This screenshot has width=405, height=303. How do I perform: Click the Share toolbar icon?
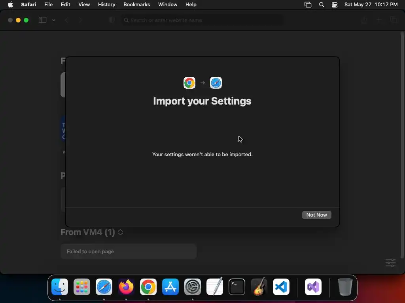pos(364,20)
